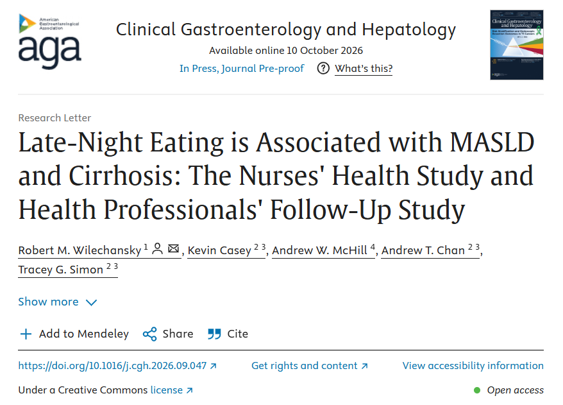Click the AGA logo
The width and height of the screenshot is (563, 405).
[x=49, y=40]
